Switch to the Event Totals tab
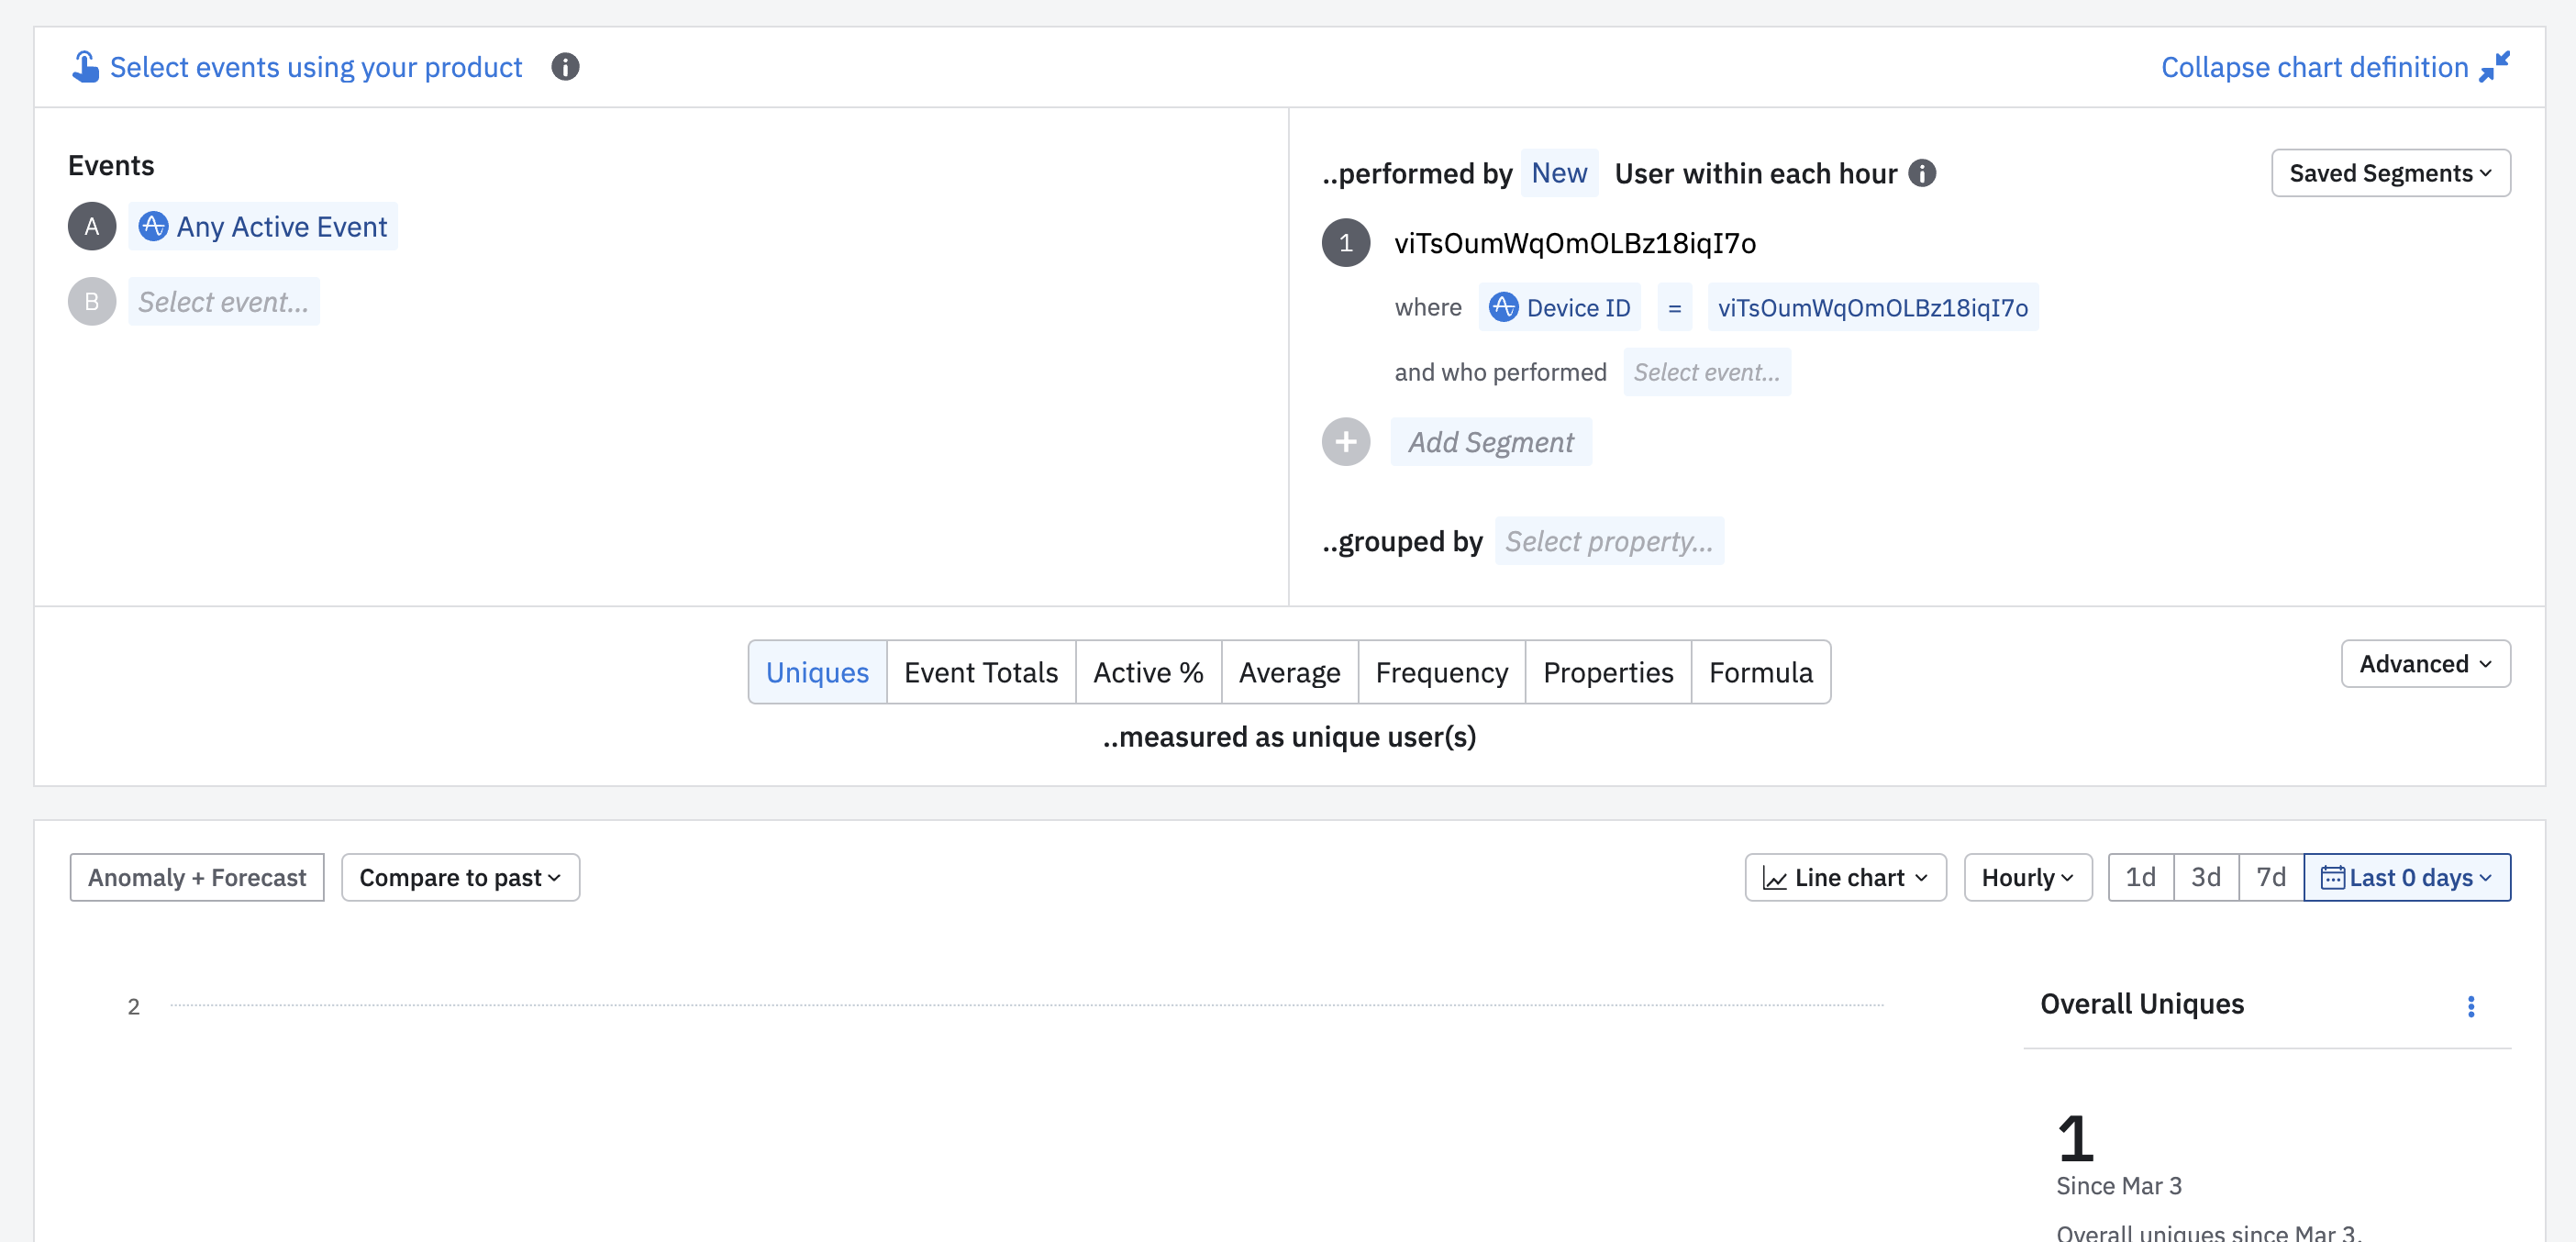This screenshot has width=2576, height=1242. 980,672
